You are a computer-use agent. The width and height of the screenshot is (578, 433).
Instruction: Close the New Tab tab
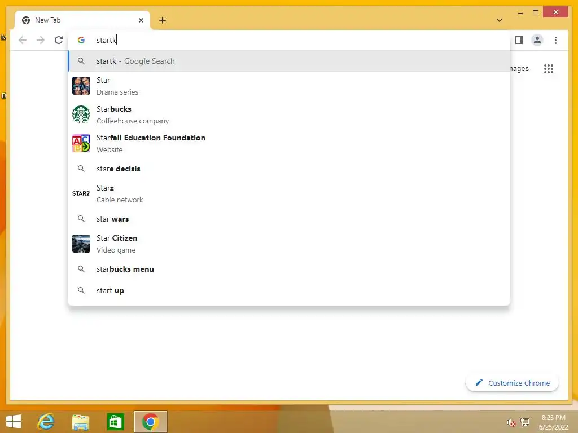coord(141,20)
